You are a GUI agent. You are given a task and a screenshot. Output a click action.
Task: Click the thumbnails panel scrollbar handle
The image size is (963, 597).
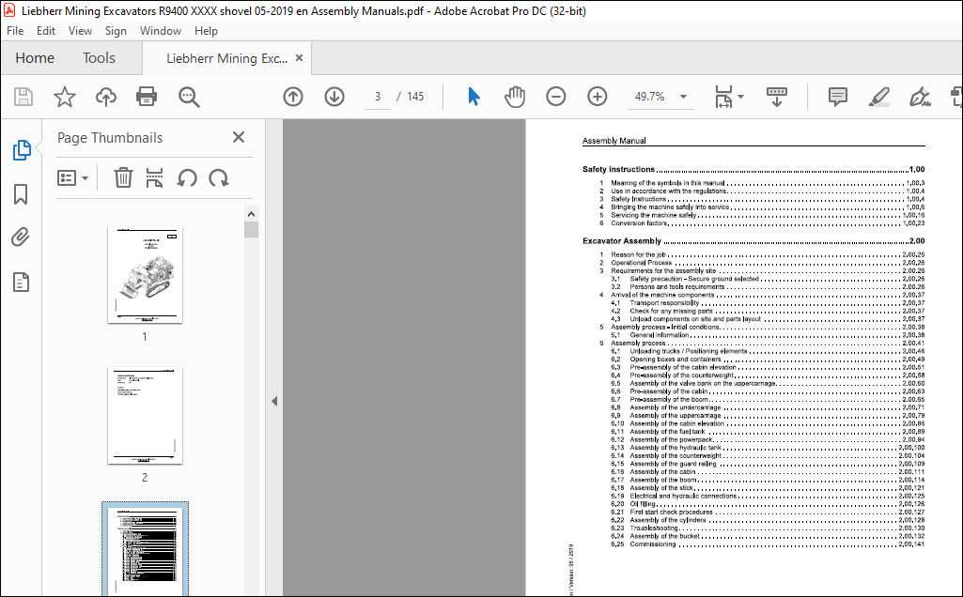click(251, 229)
